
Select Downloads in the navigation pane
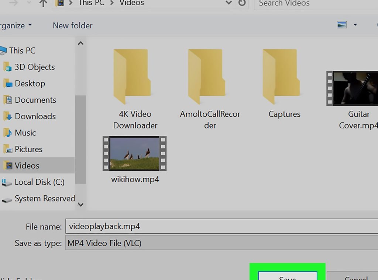(35, 116)
